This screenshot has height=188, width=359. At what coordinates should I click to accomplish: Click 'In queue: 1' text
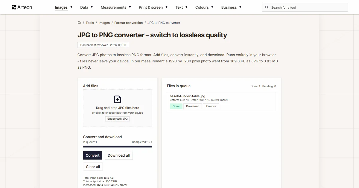tap(90, 142)
